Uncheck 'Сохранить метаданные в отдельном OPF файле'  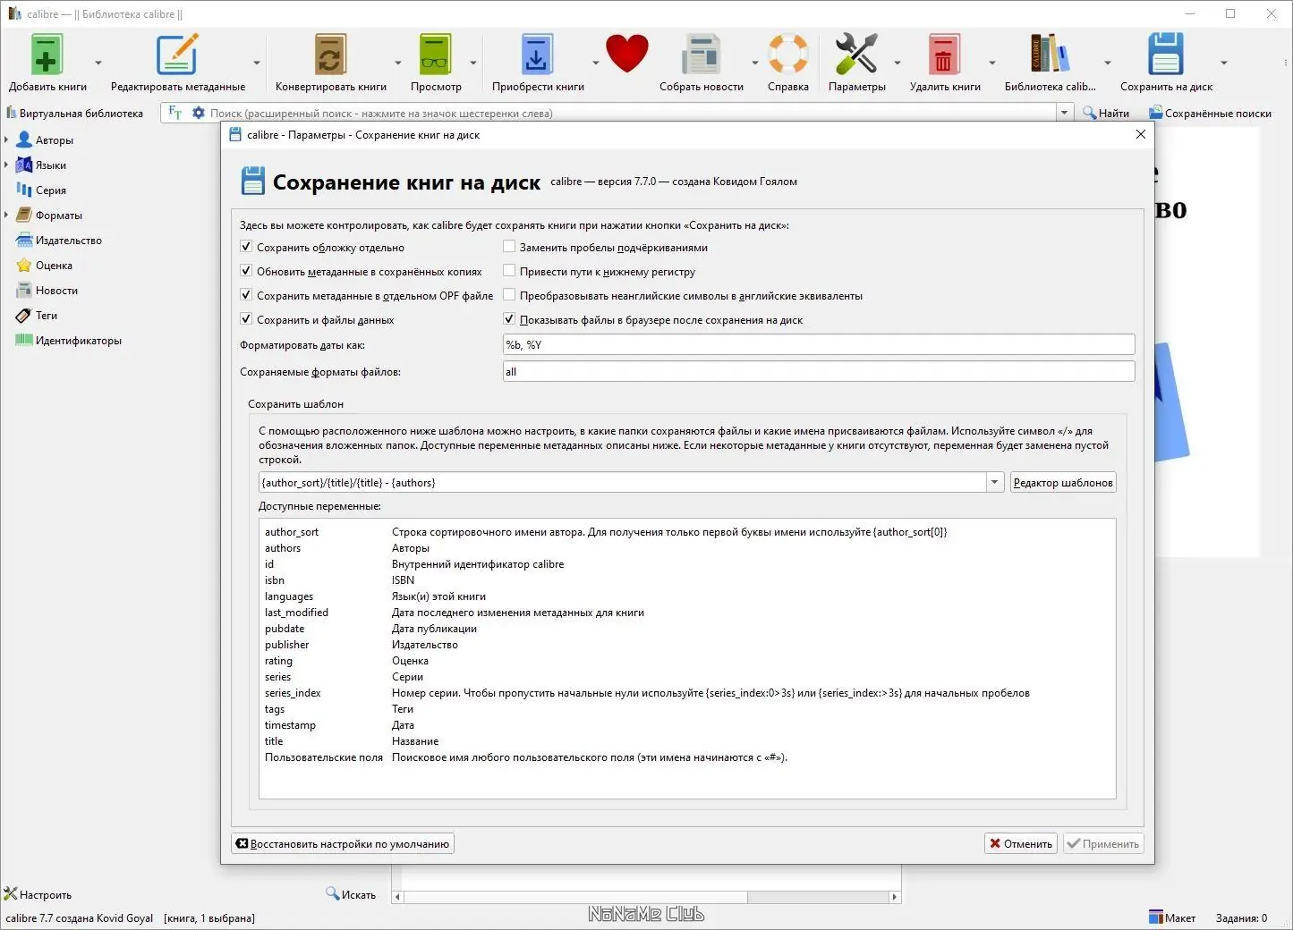click(x=246, y=295)
